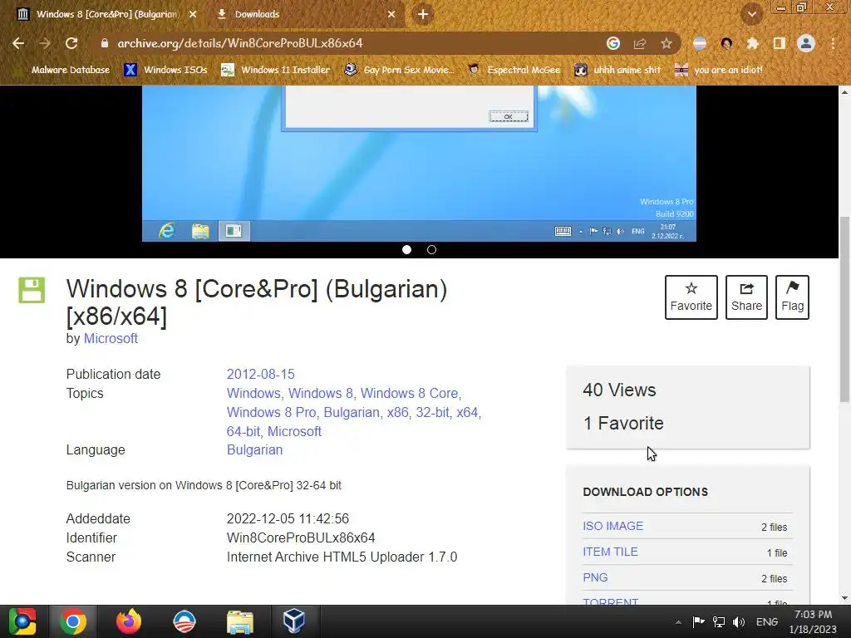Click the Action Center flag tray icon
This screenshot has height=638, width=851.
[698, 621]
